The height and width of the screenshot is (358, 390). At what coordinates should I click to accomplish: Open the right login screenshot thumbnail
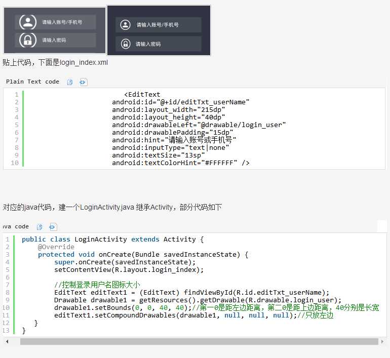pos(159,30)
